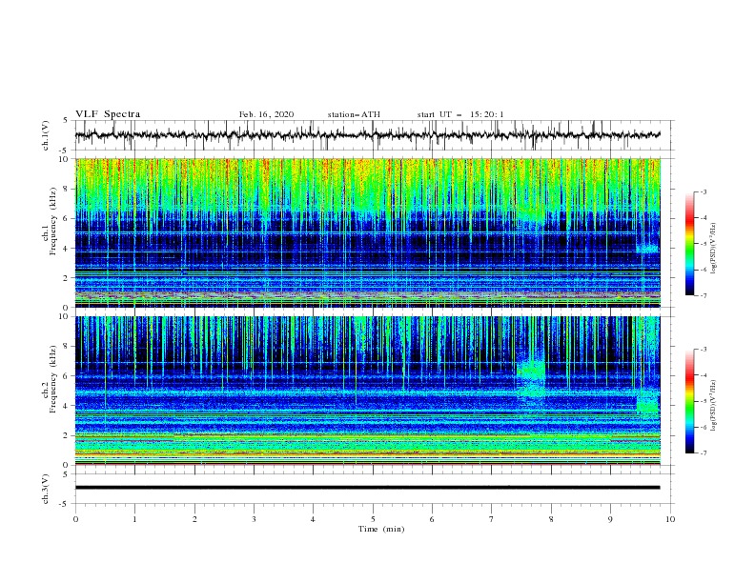
Task: Click the ch.1 "Frequency (kHz)" axis label
Action: (53, 222)
